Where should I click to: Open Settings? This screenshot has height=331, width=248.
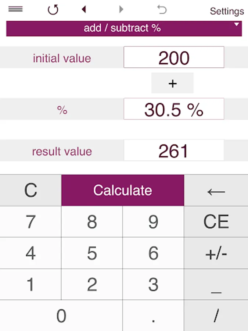tap(227, 11)
